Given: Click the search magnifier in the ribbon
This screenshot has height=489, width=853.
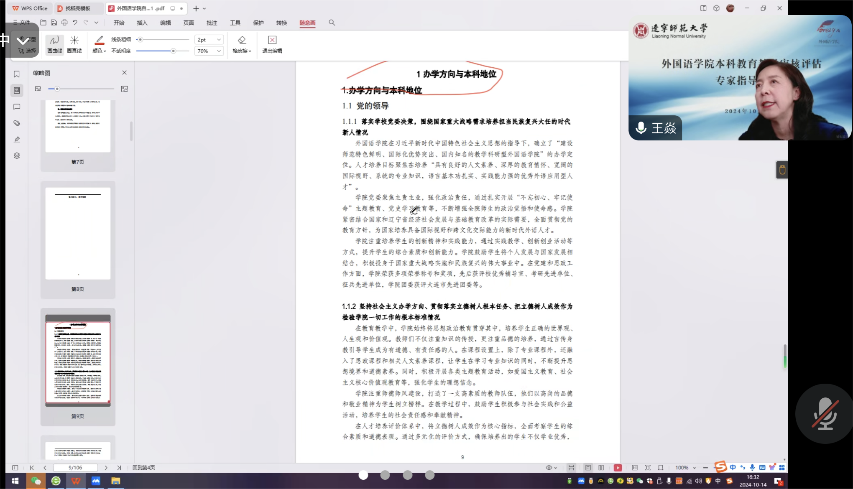Looking at the screenshot, I should 332,23.
